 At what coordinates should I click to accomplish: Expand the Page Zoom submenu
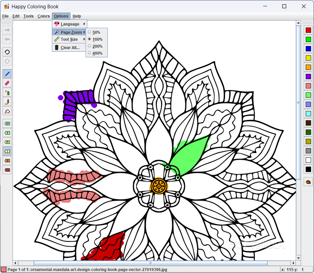tap(69, 32)
